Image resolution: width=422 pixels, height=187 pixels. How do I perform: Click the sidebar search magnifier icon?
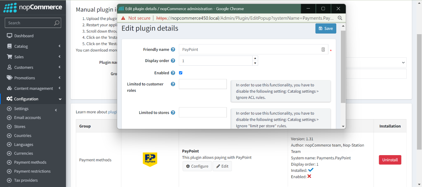[57, 23]
